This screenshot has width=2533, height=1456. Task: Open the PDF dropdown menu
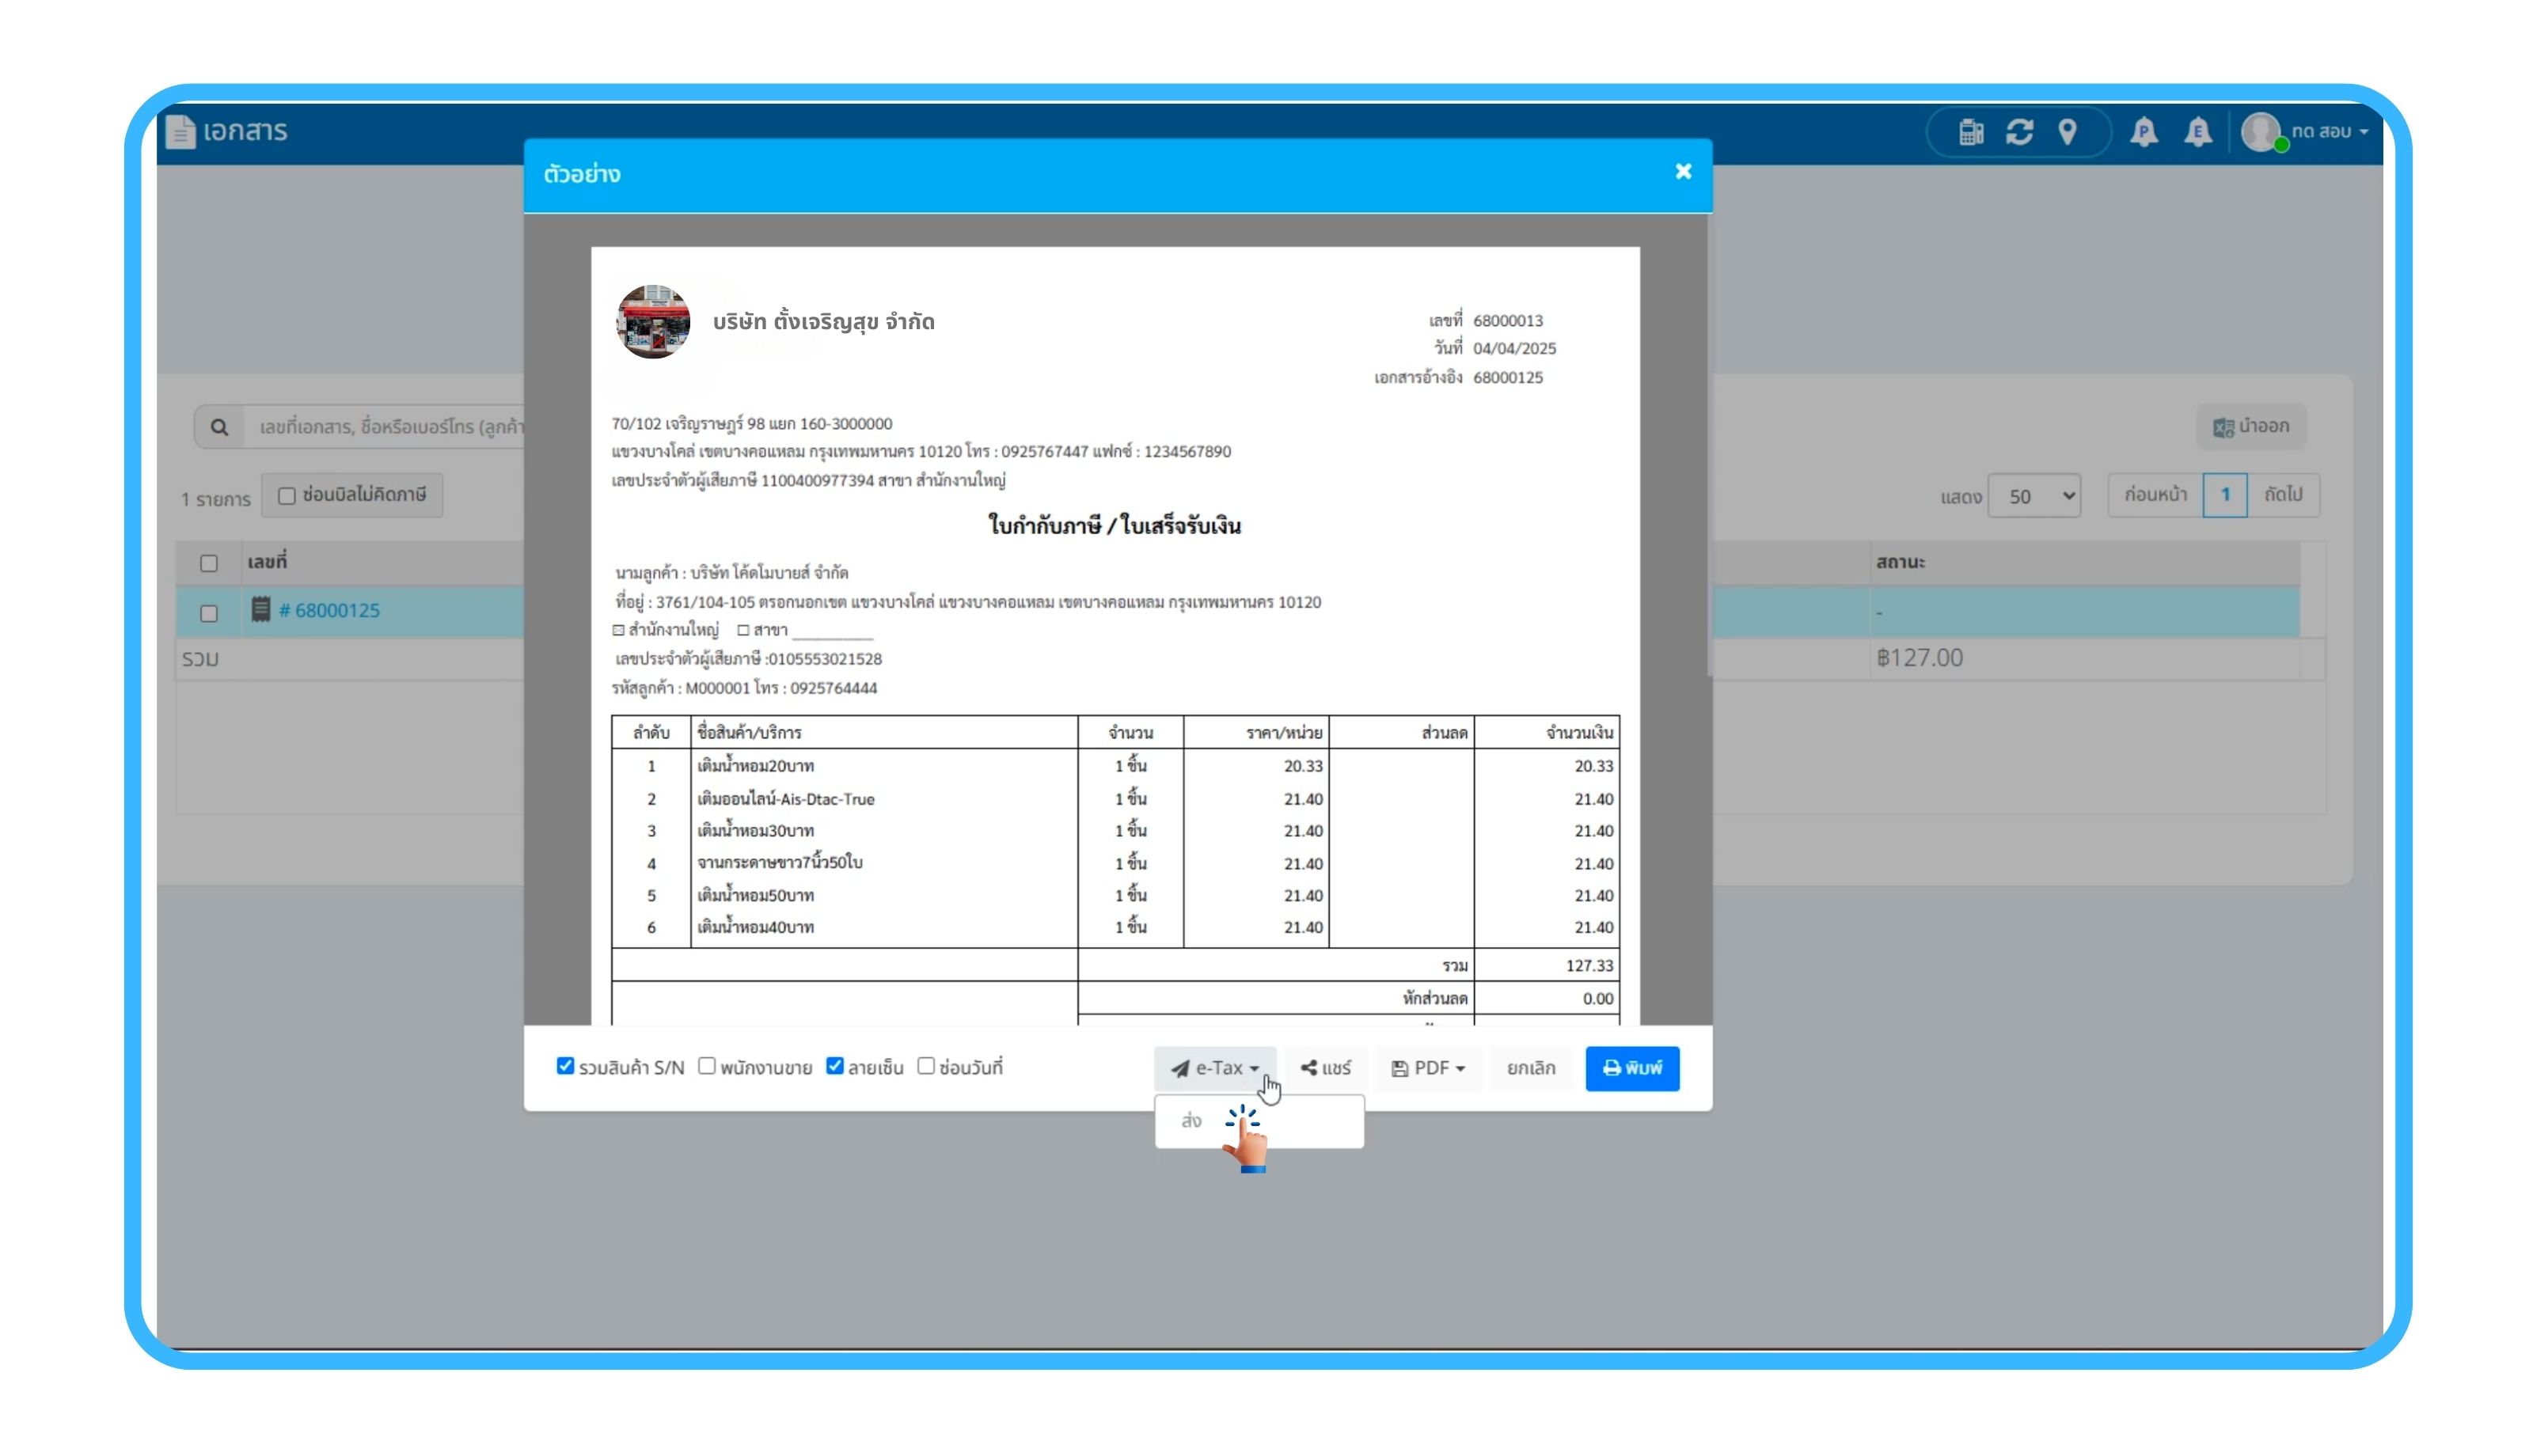1428,1068
